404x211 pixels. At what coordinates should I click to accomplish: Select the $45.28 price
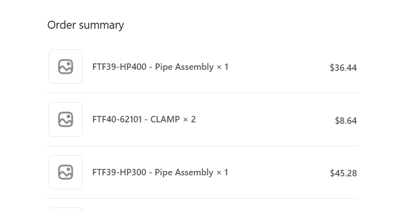[x=343, y=173]
